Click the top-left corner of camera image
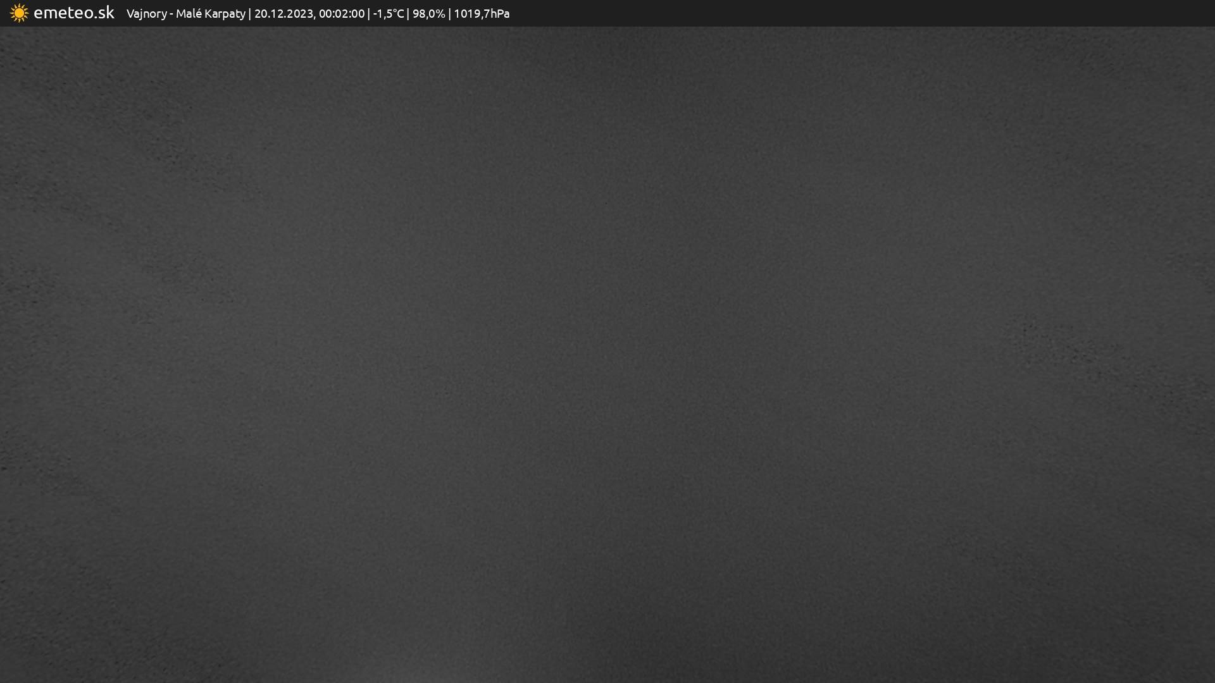 [x=3, y=30]
